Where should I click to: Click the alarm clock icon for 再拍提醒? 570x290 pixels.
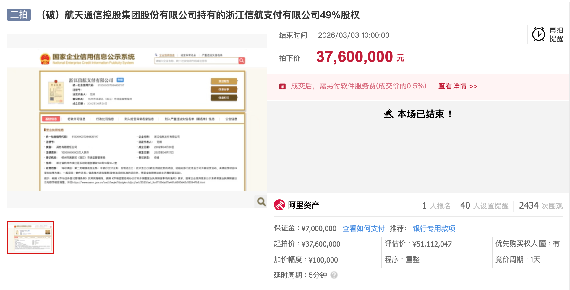point(539,34)
